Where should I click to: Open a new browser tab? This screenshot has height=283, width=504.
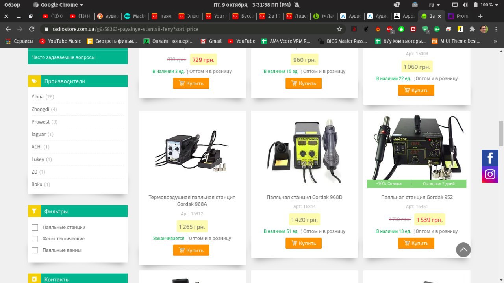(480, 16)
